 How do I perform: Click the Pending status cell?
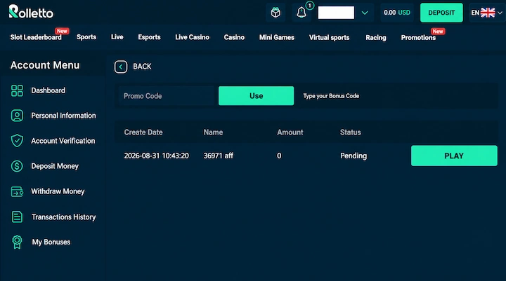tap(353, 156)
